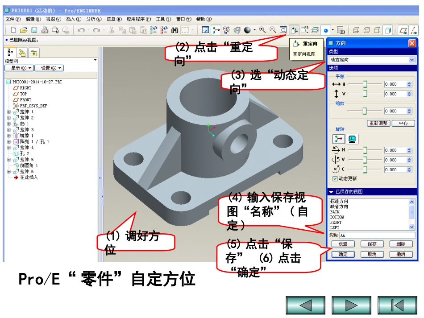Adjust the 缩放 zoom slider

click(x=365, y=111)
